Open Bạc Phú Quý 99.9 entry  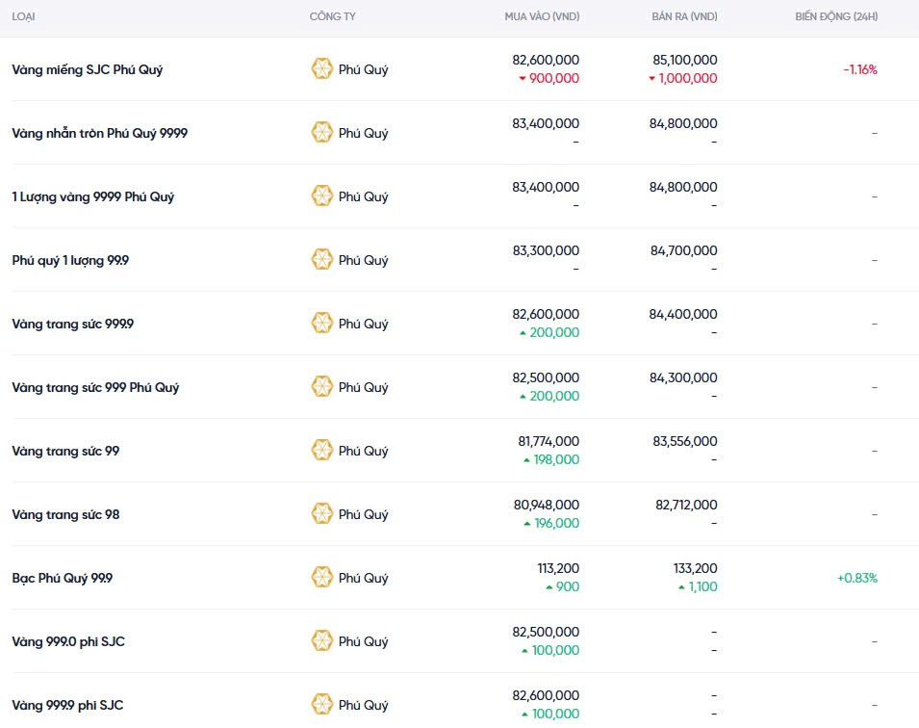tap(63, 578)
